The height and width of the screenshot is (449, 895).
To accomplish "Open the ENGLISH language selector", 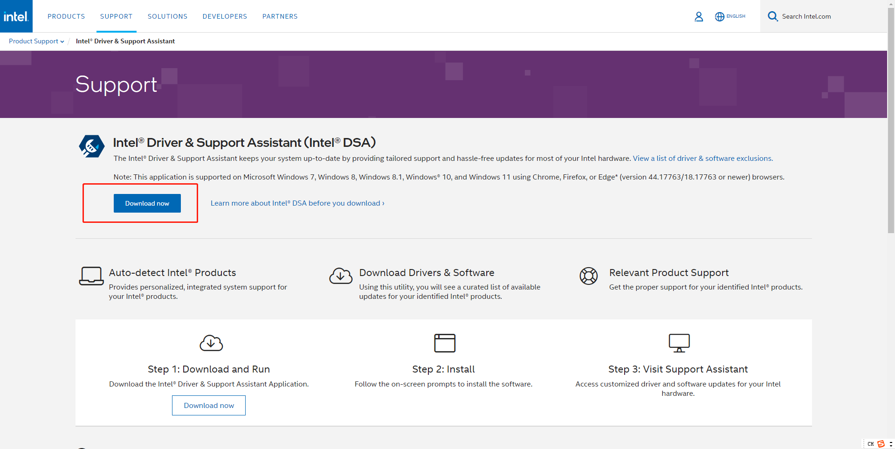I will coord(736,16).
